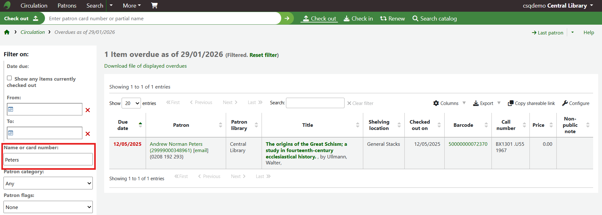Image resolution: width=602 pixels, height=215 pixels.
Task: Open the shopping cart icon
Action: tap(154, 5)
